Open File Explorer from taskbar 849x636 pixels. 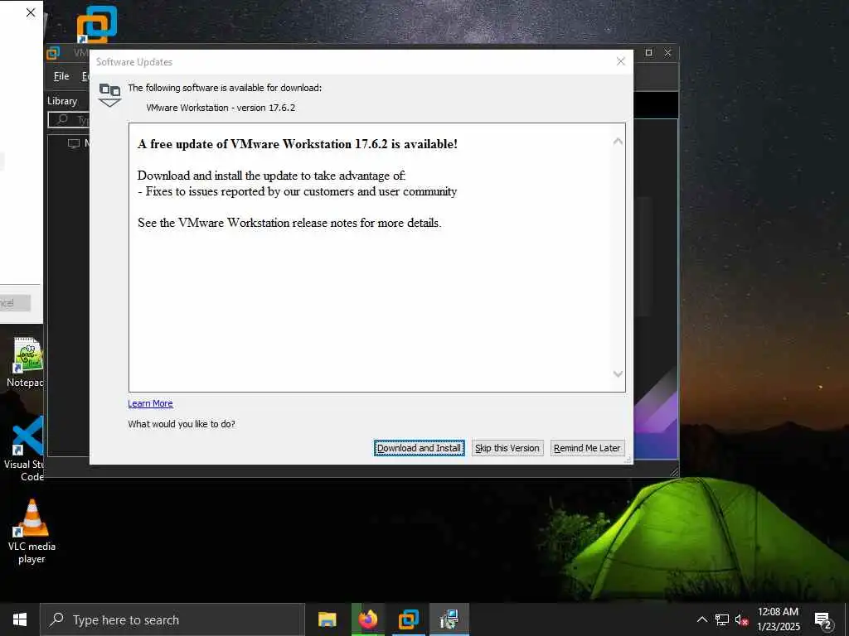pyautogui.click(x=327, y=619)
